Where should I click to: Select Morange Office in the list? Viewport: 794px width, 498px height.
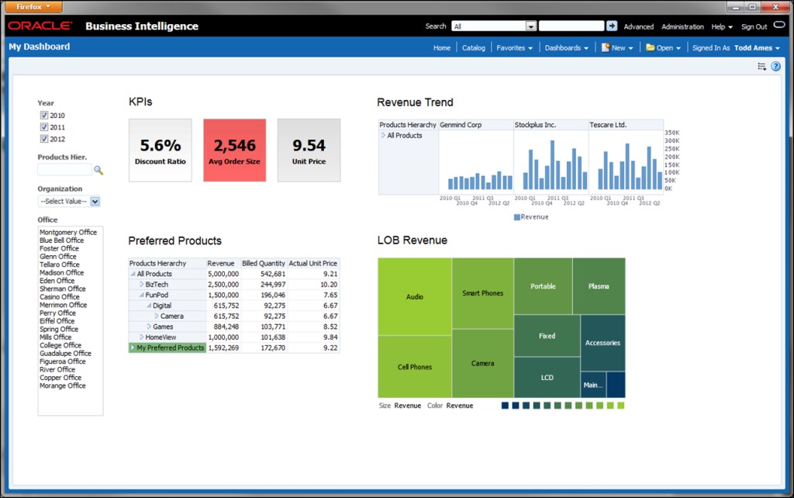pos(63,386)
